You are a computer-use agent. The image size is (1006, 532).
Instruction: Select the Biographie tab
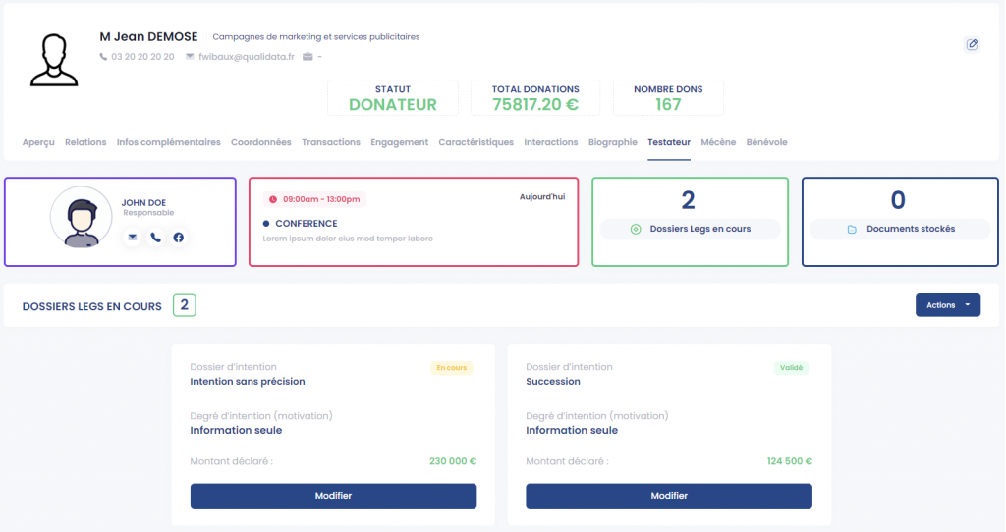pos(613,142)
